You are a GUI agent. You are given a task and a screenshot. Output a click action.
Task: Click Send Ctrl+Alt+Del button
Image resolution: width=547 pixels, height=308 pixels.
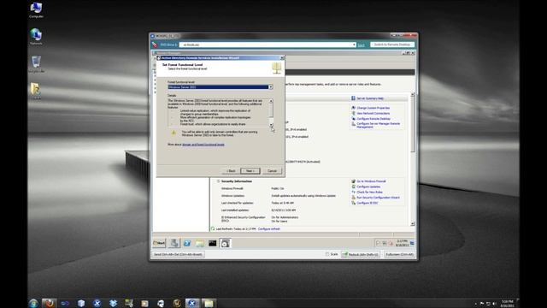coord(178,255)
